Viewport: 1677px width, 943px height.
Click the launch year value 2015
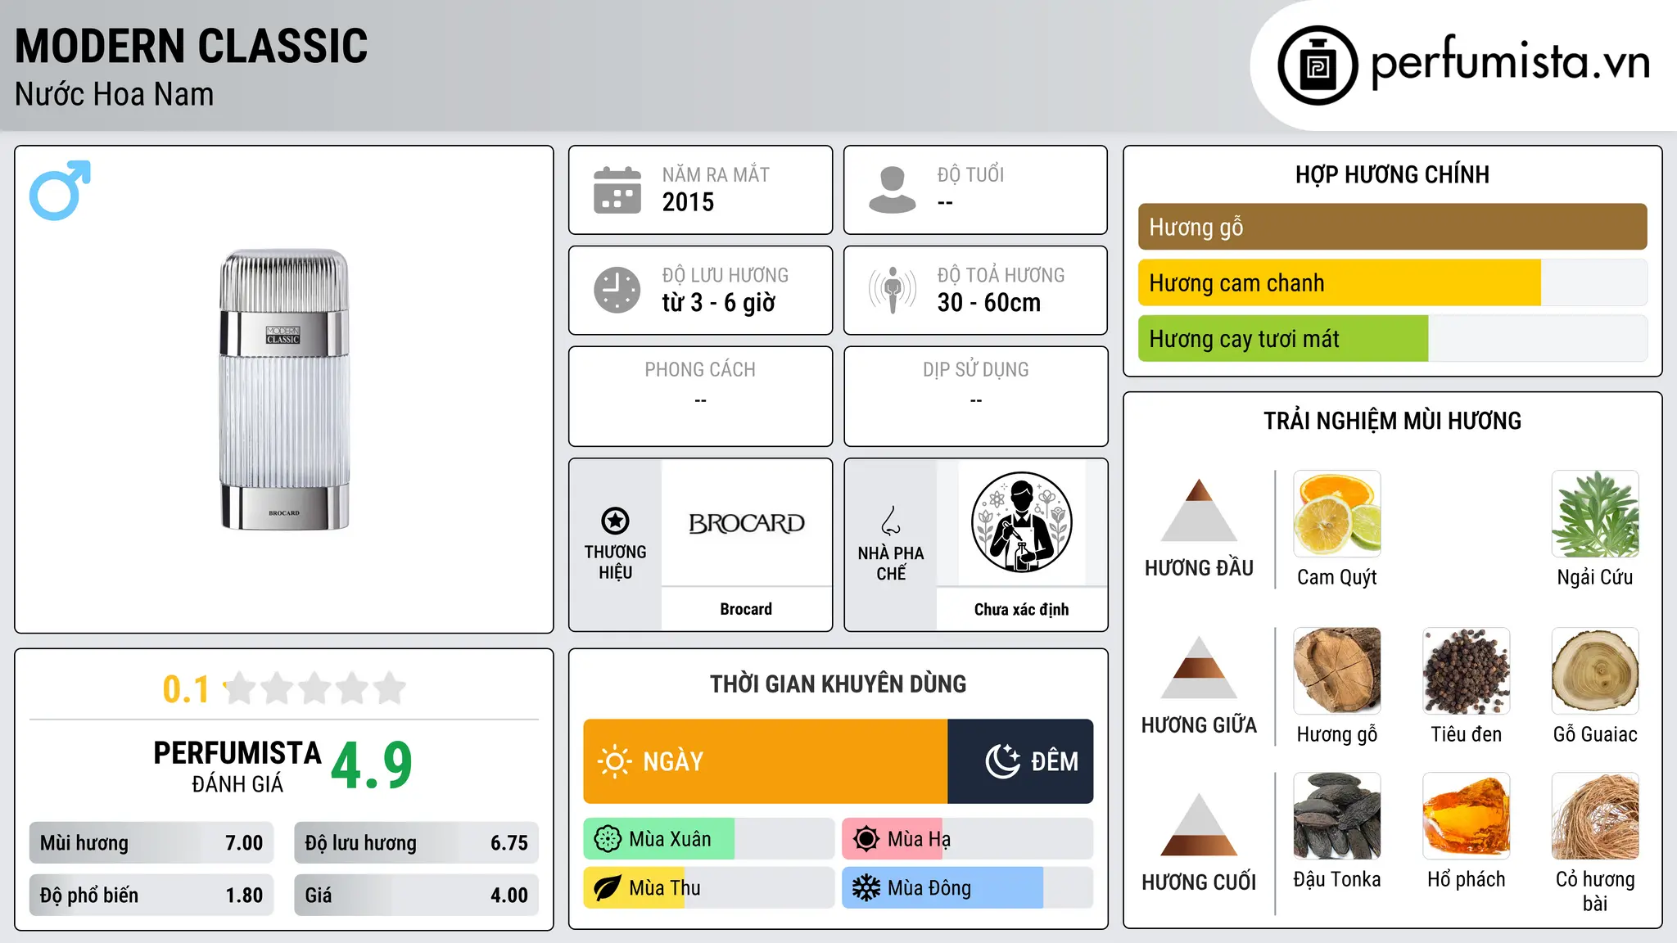pyautogui.click(x=688, y=202)
